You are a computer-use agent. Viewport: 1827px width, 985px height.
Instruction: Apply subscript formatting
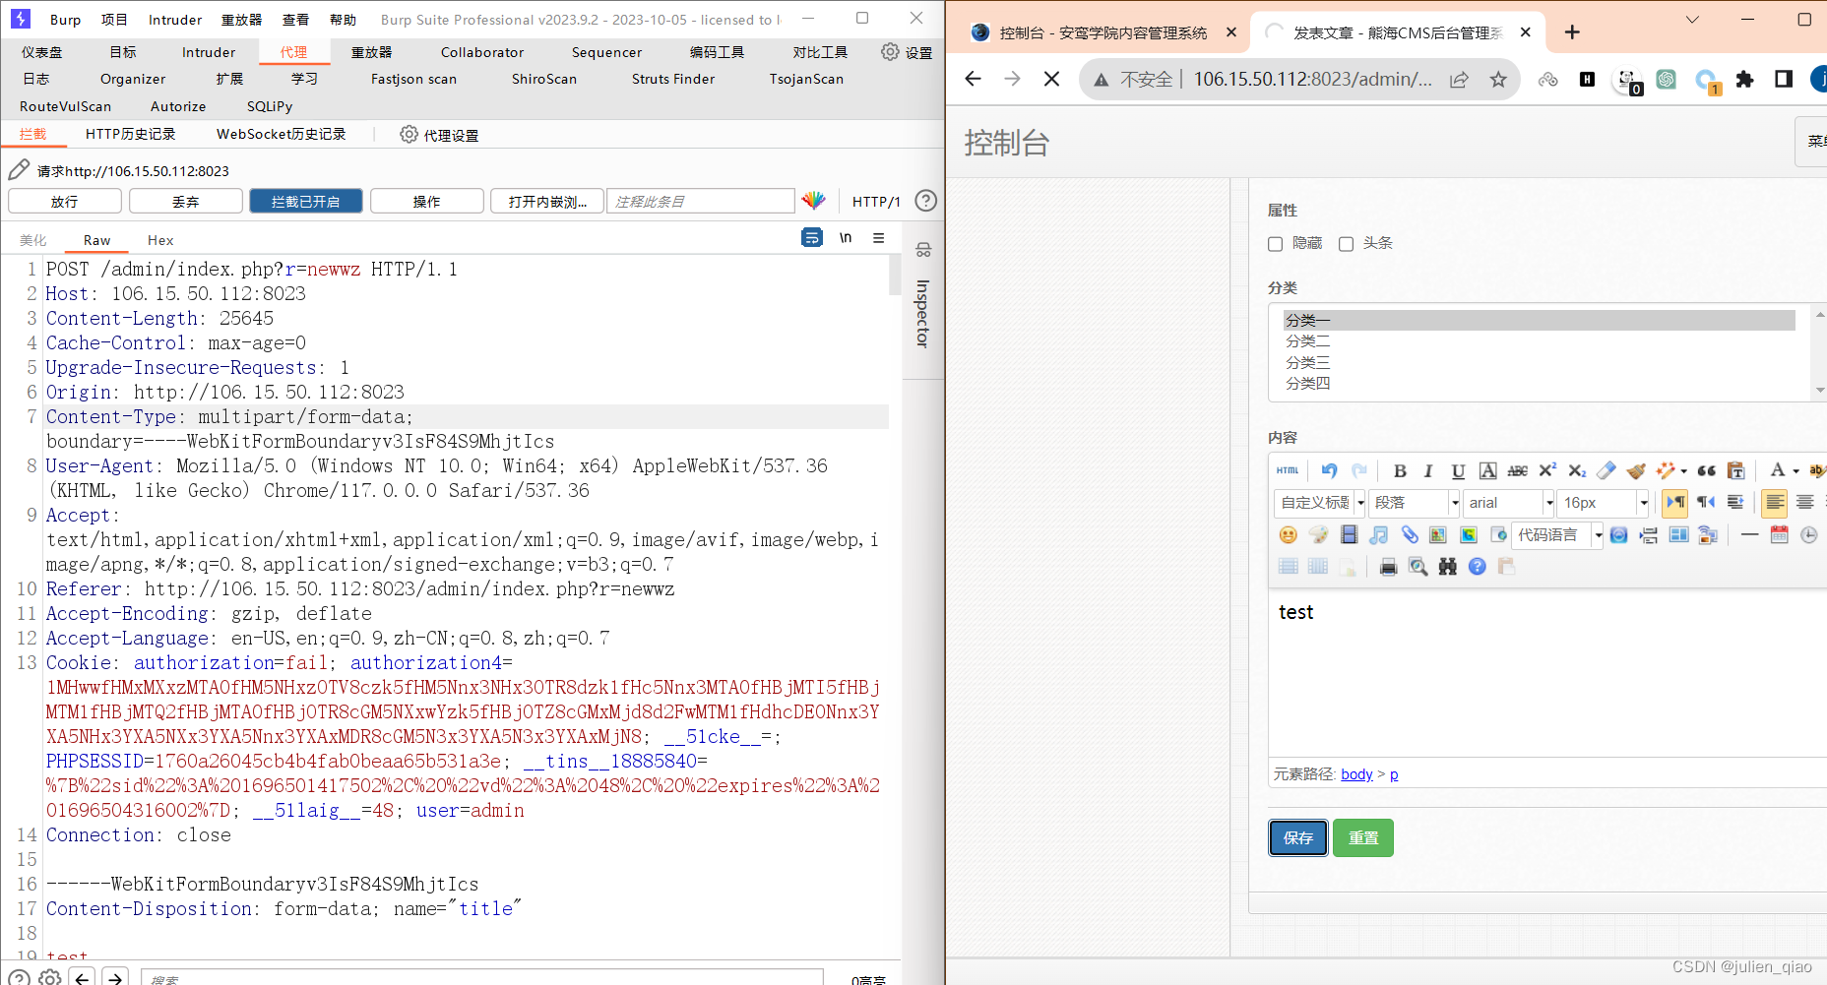coord(1577,470)
